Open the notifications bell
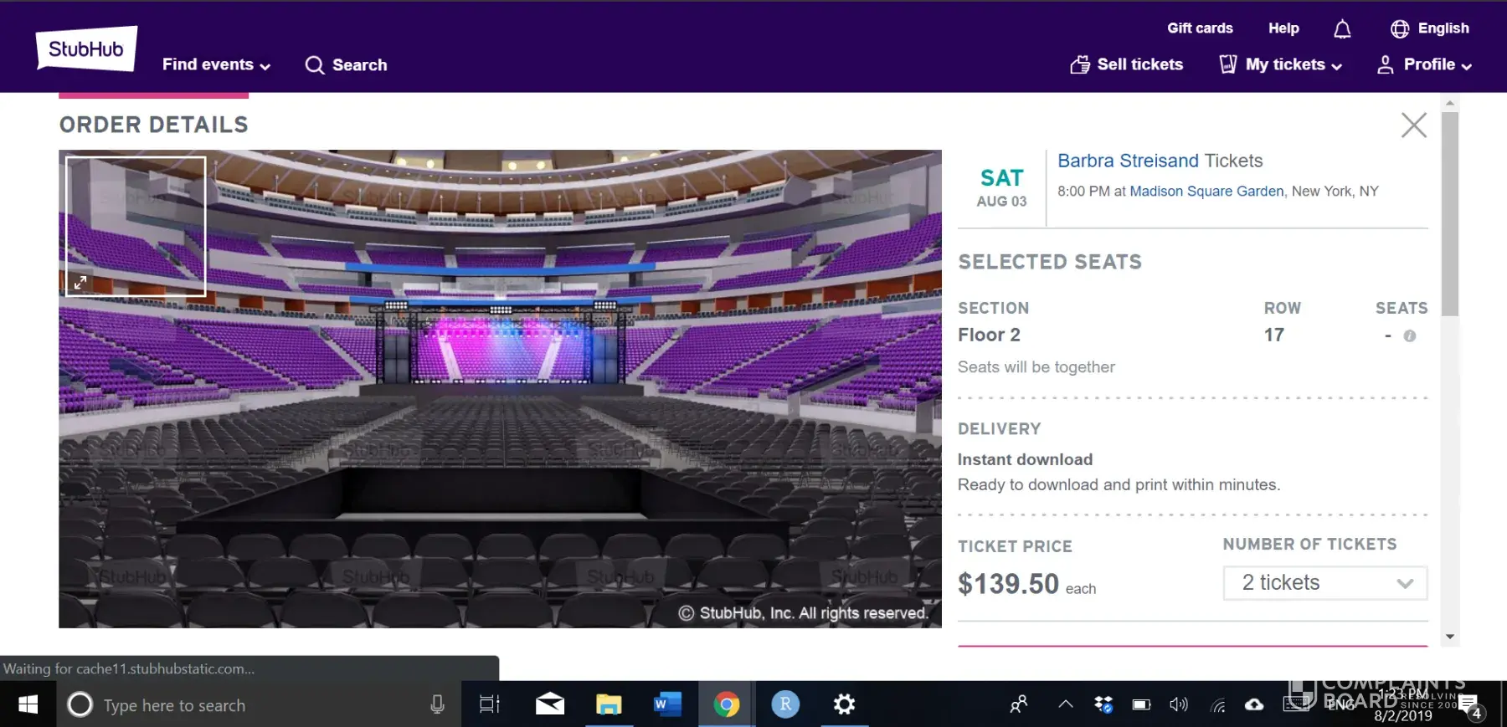The height and width of the screenshot is (727, 1507). pos(1342,29)
